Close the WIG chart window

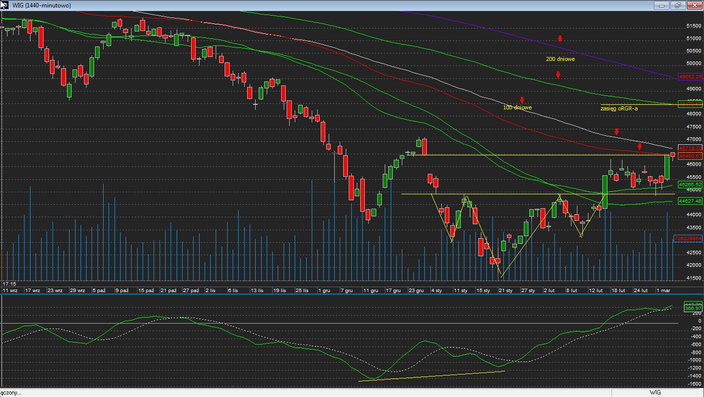click(693, 5)
